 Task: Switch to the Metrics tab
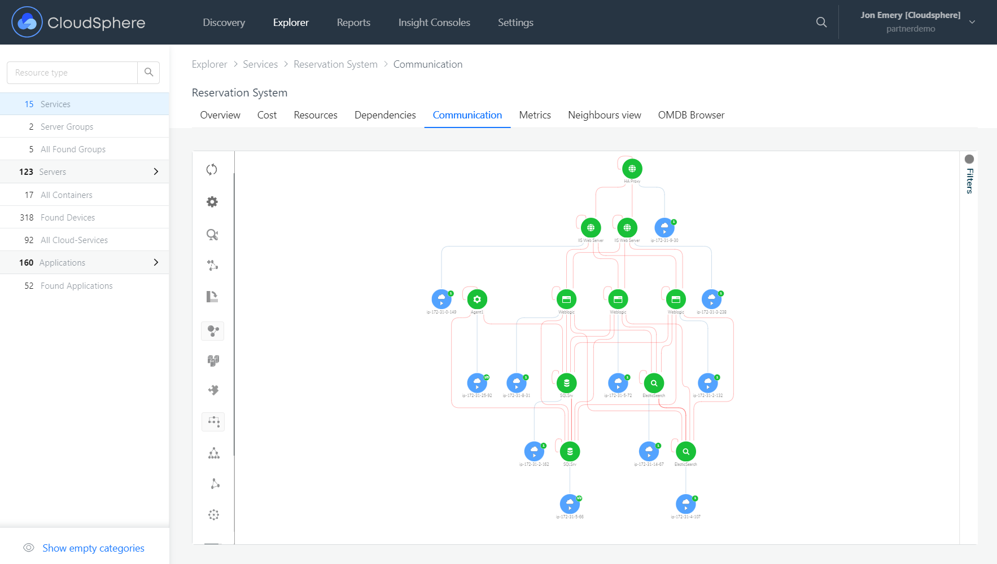click(535, 115)
